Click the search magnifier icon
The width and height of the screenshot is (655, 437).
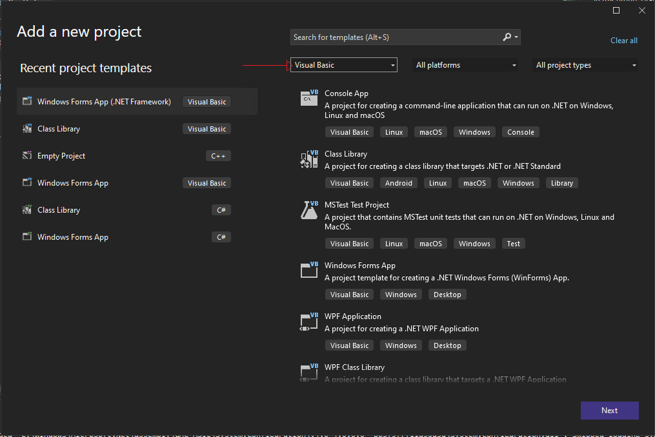click(507, 37)
